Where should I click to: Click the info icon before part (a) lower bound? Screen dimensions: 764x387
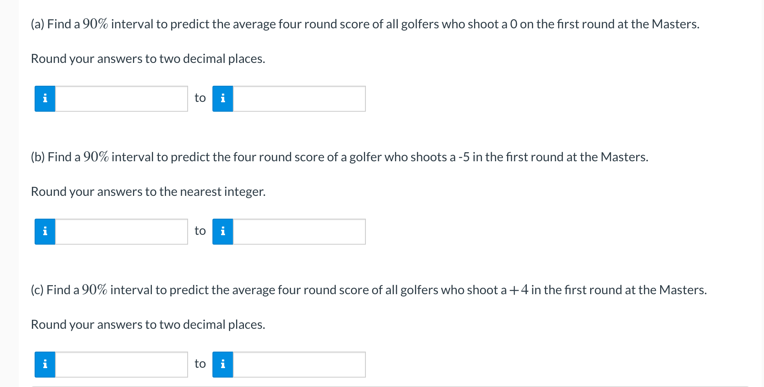(45, 99)
